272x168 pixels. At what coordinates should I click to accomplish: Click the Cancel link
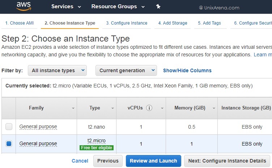80,161
